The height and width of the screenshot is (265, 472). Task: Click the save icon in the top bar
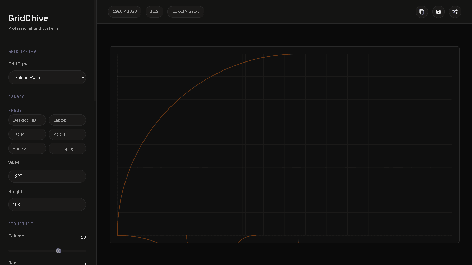point(438,12)
